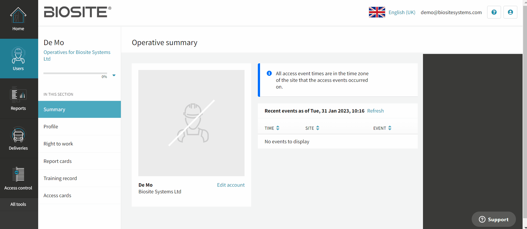Sort events by EVENT column arrows
The image size is (527, 229).
tap(390, 128)
